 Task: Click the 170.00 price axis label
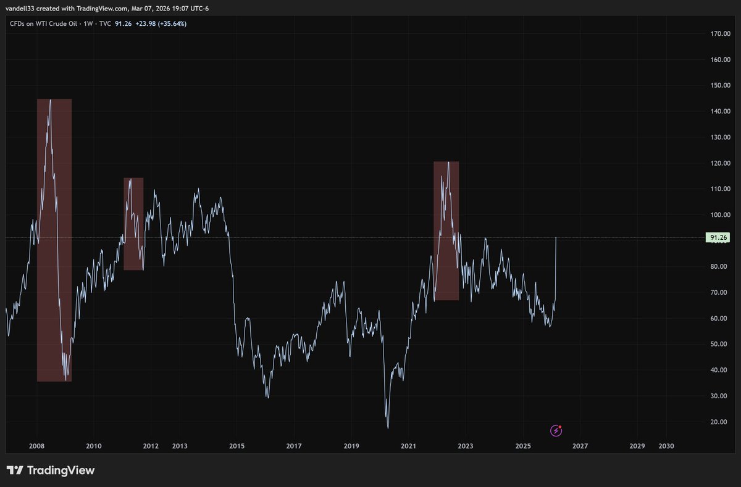tap(720, 34)
